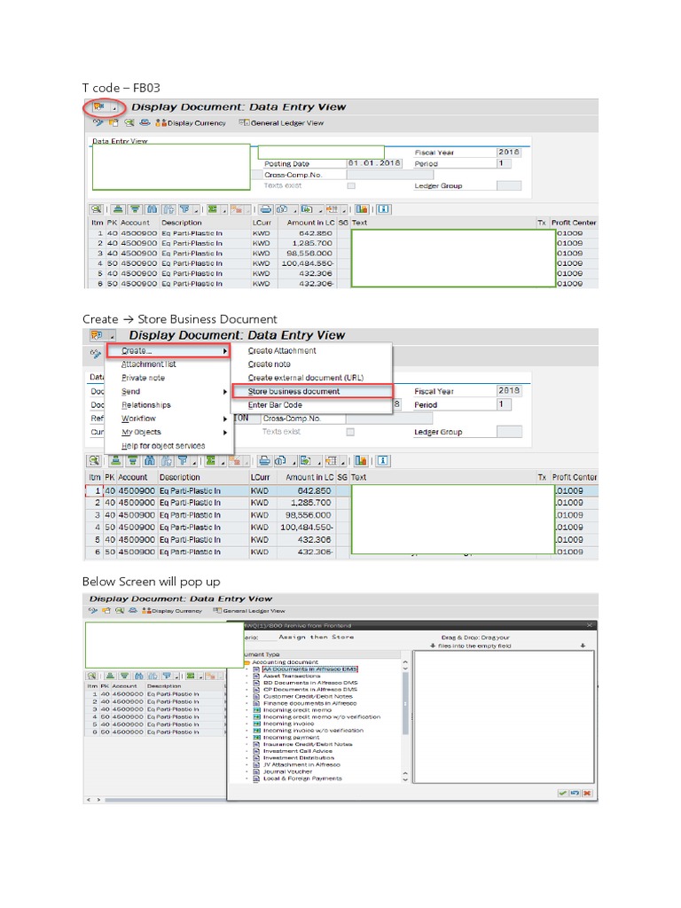Toggle Texts exist checkbox beside the open menu
681x908 pixels.
[351, 432]
